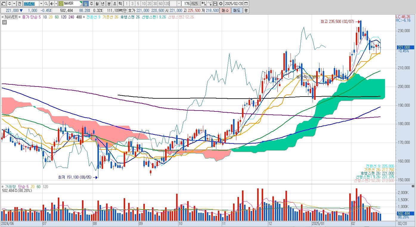
Task: Open the chart settings gear icon
Action: click(x=221, y=4)
